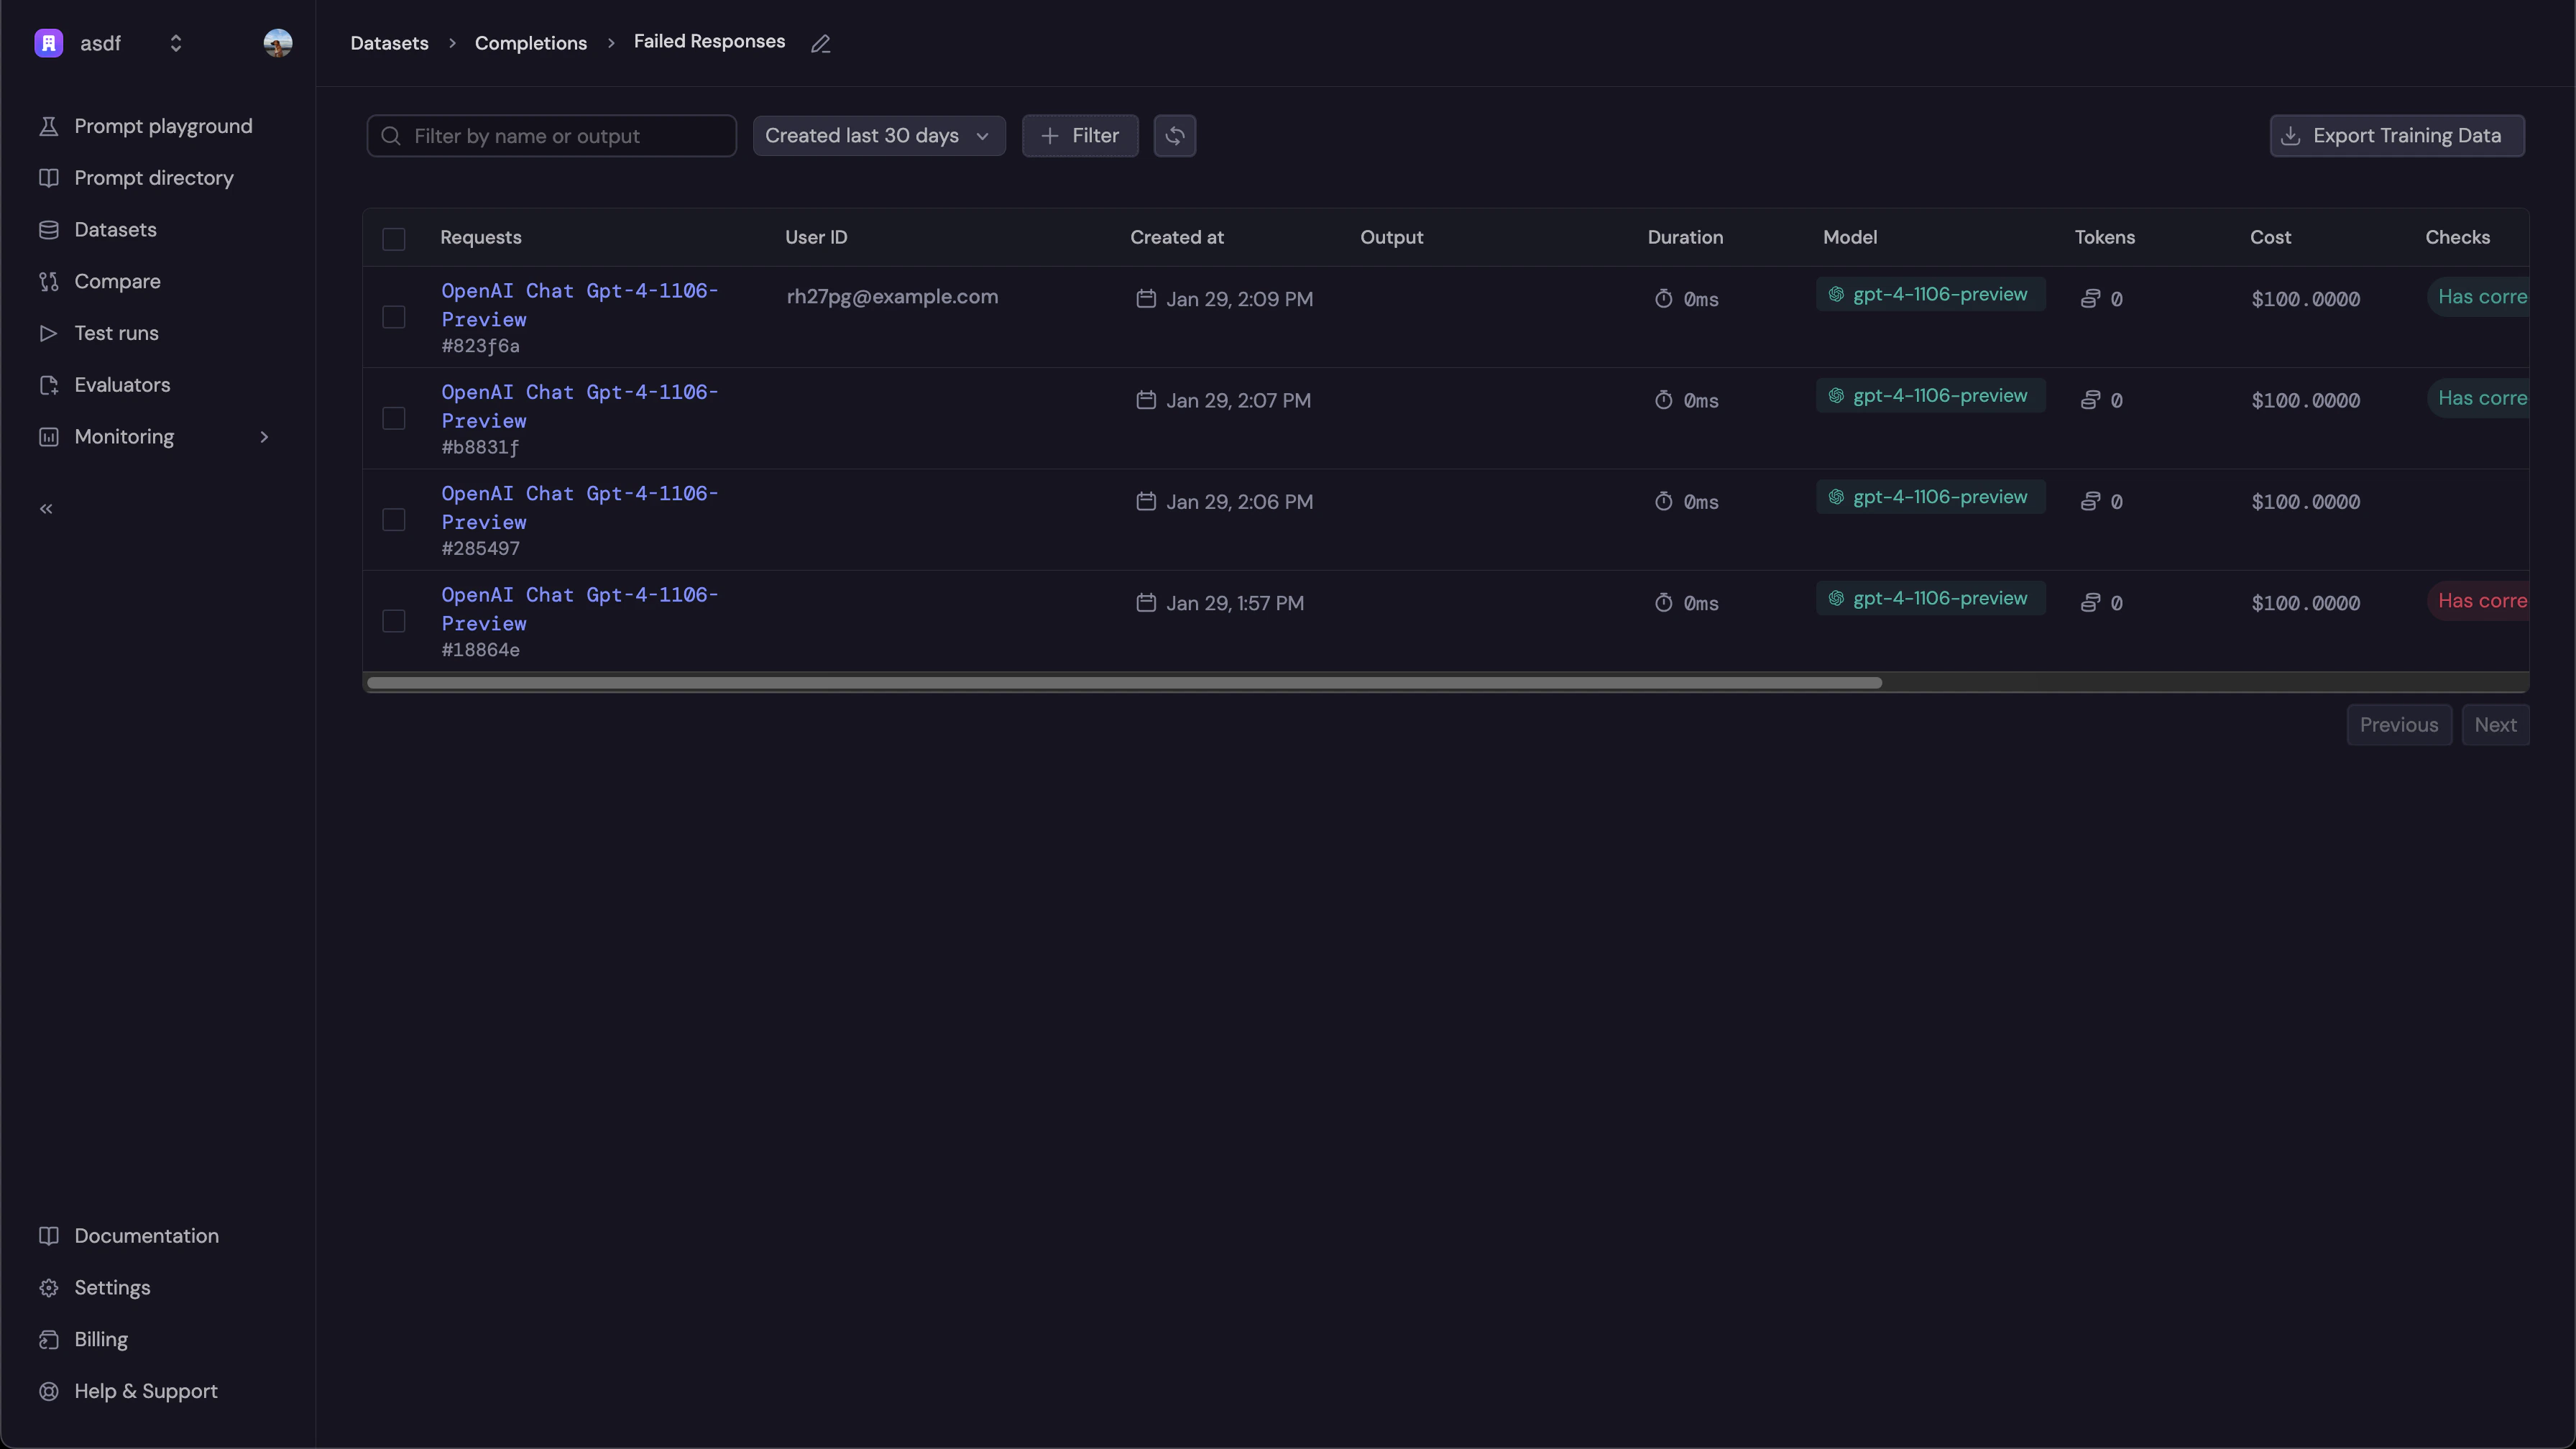Viewport: 2576px width, 1449px height.
Task: Click the search magnifier icon in filter field
Action: click(x=391, y=136)
